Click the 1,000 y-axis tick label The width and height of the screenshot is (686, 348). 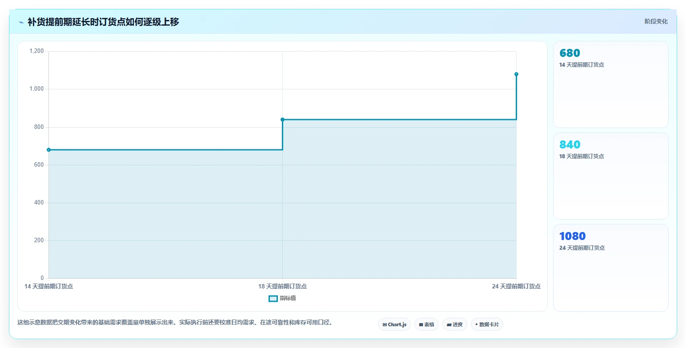click(36, 89)
